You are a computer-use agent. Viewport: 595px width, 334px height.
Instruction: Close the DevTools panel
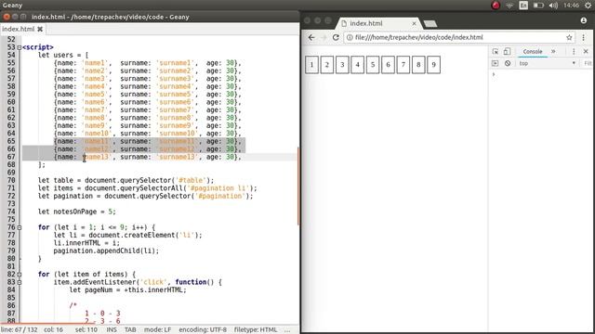(586, 52)
